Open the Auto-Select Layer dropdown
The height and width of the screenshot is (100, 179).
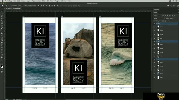tap(20, 6)
